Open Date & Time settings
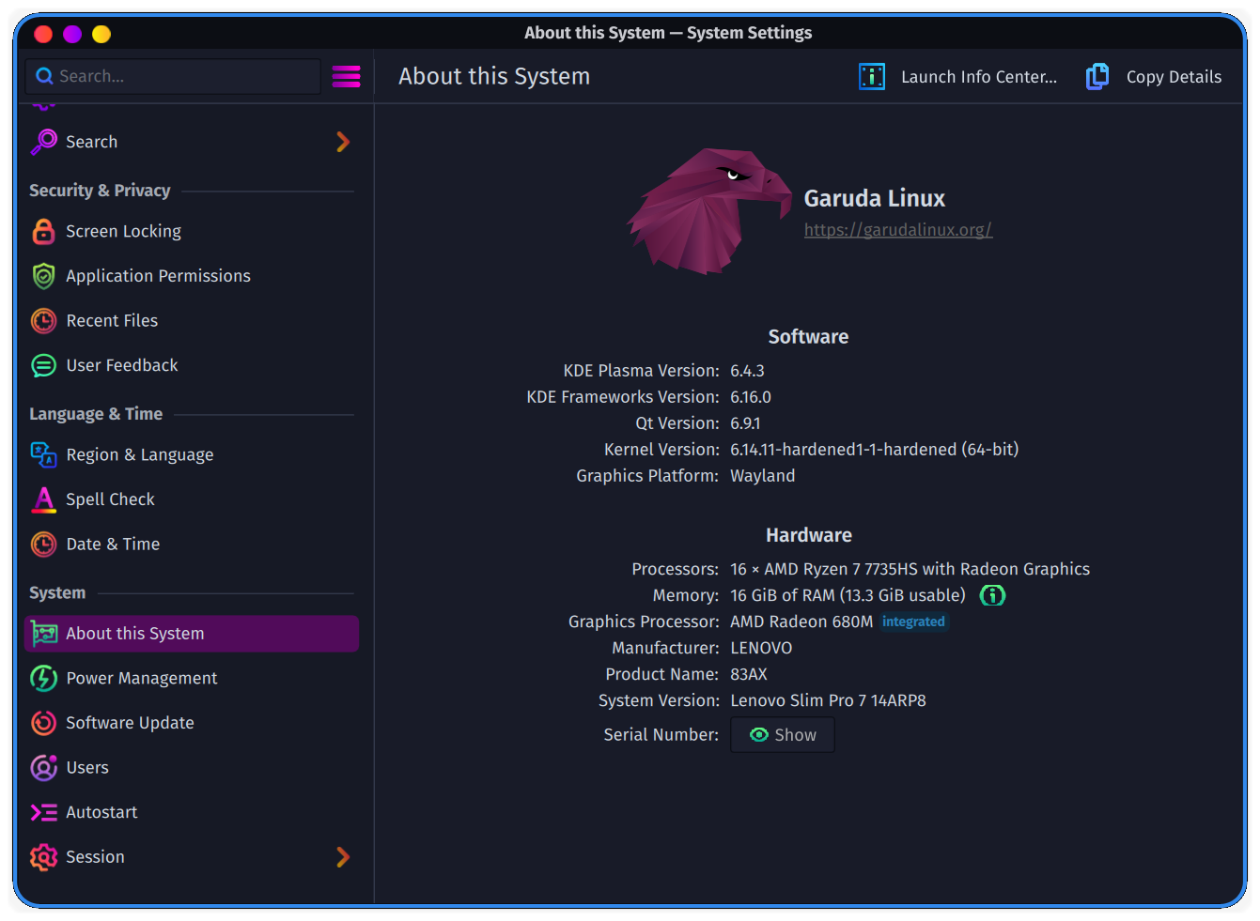Image resolution: width=1260 pixels, height=921 pixels. pyautogui.click(x=192, y=545)
